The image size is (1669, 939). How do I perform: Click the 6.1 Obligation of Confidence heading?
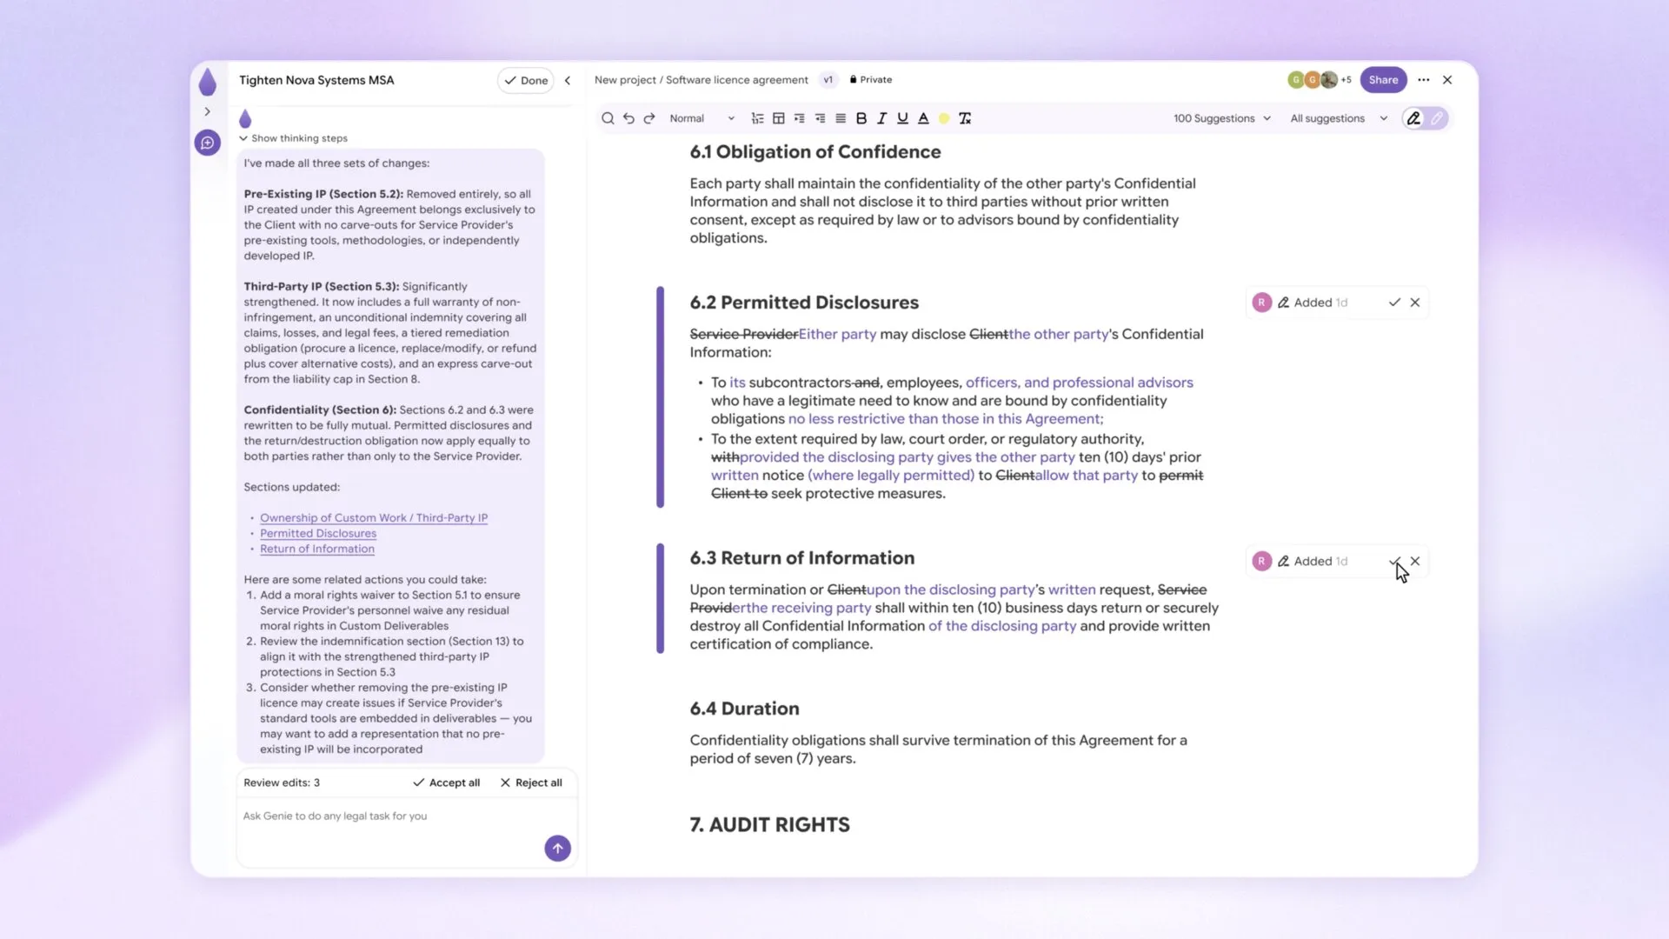pos(815,152)
